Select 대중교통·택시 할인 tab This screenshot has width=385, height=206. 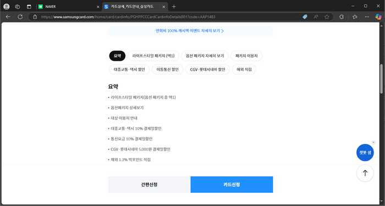tap(129, 70)
